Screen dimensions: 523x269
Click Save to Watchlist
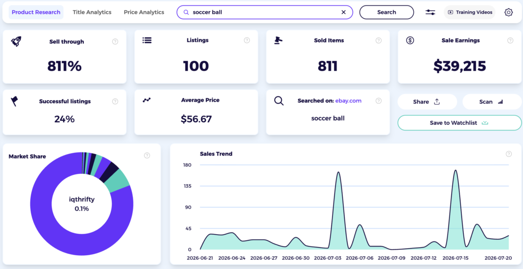coord(459,123)
